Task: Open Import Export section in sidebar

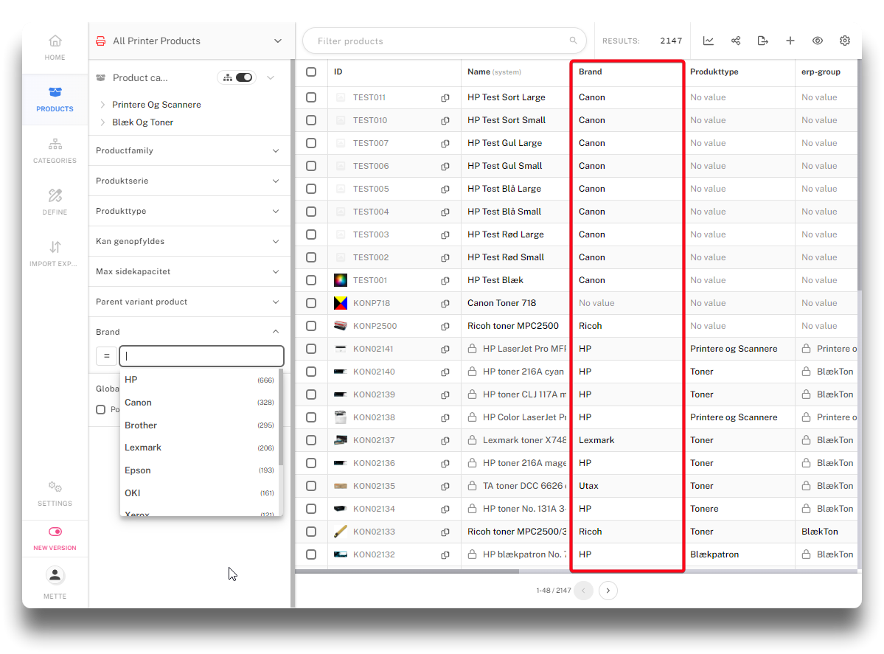Action: (x=55, y=254)
